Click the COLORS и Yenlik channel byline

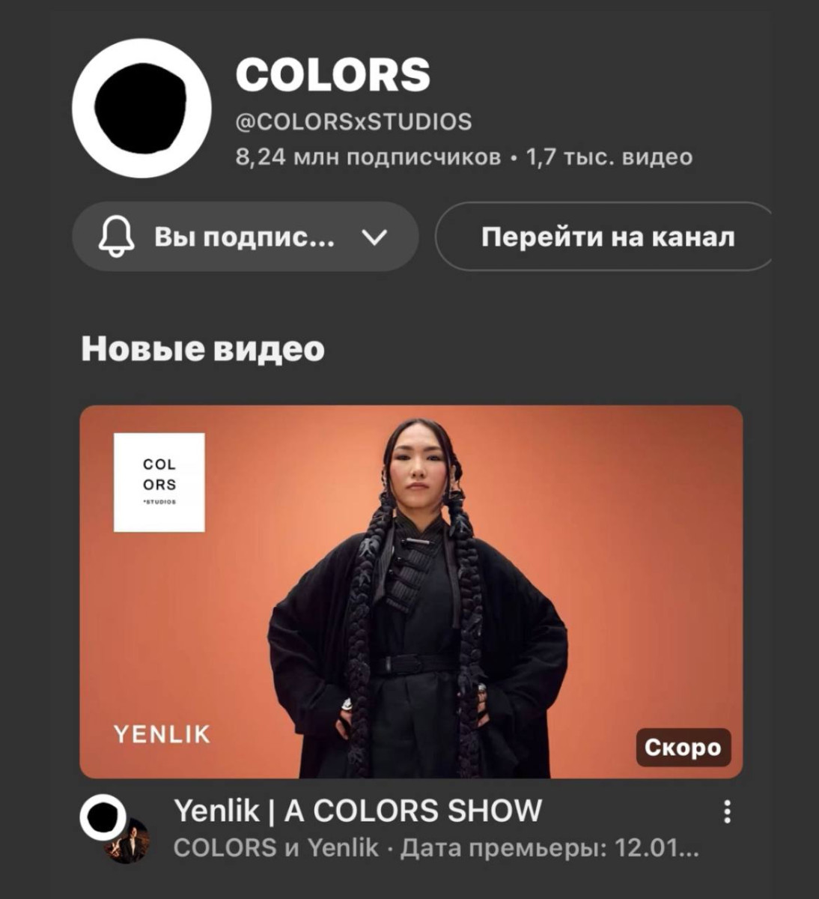coord(276,848)
